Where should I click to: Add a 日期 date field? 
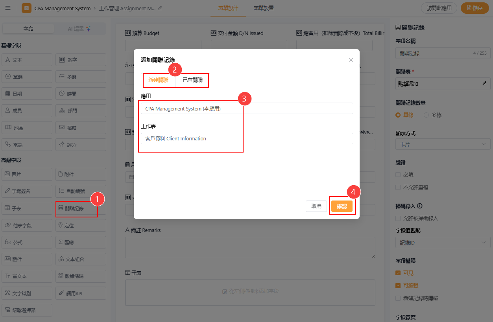point(27,94)
